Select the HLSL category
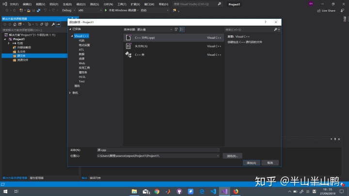This screenshot has height=196, width=349. pos(82,76)
